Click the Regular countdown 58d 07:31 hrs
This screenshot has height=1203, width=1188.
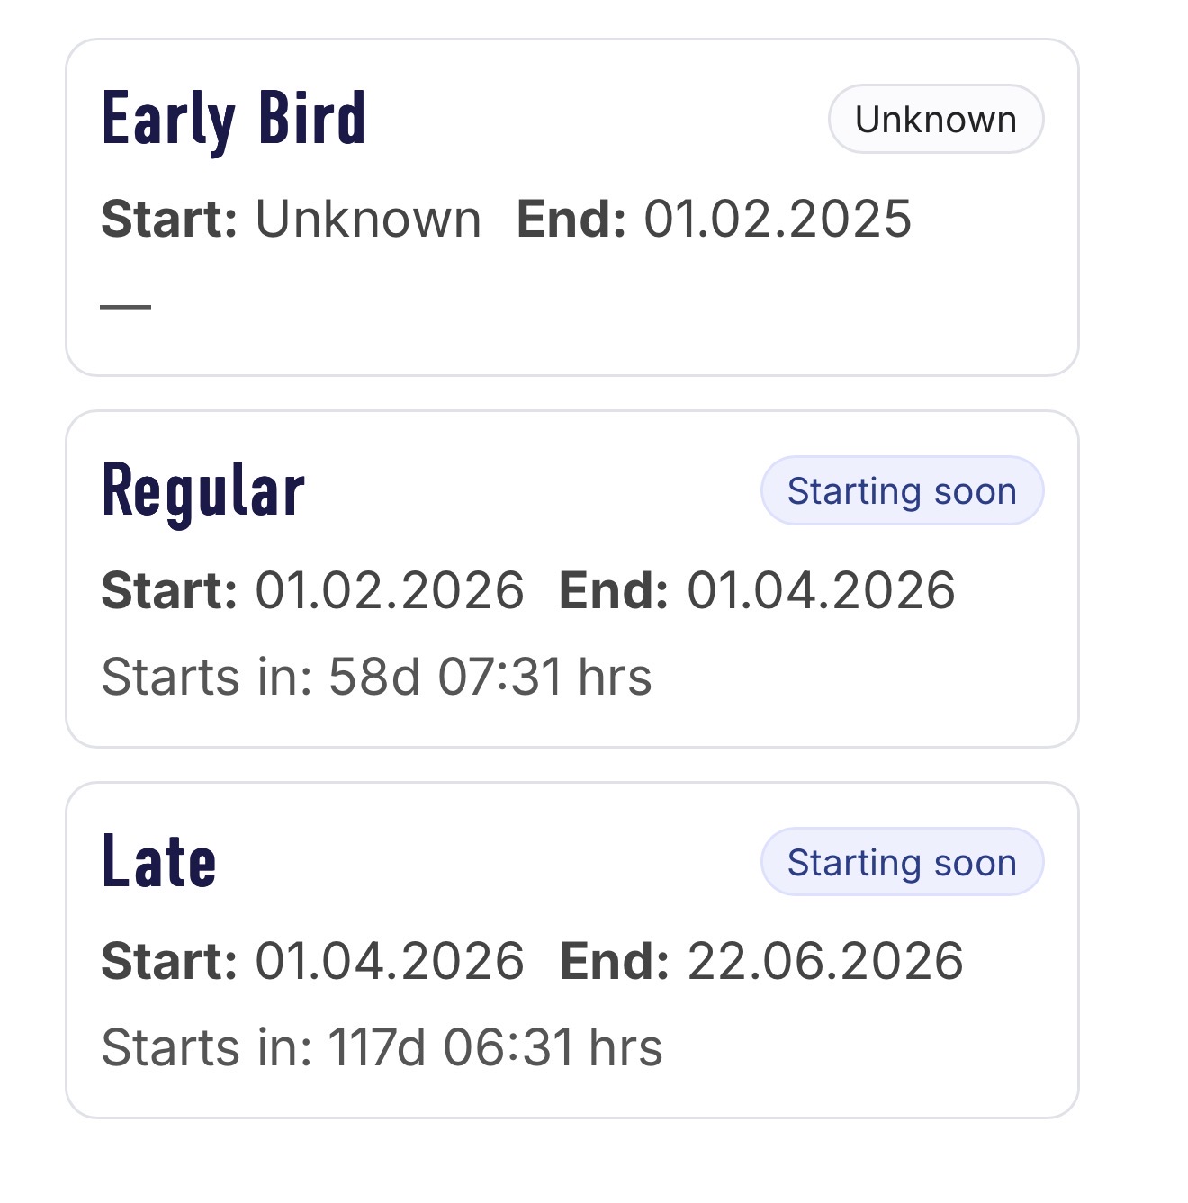click(x=490, y=677)
